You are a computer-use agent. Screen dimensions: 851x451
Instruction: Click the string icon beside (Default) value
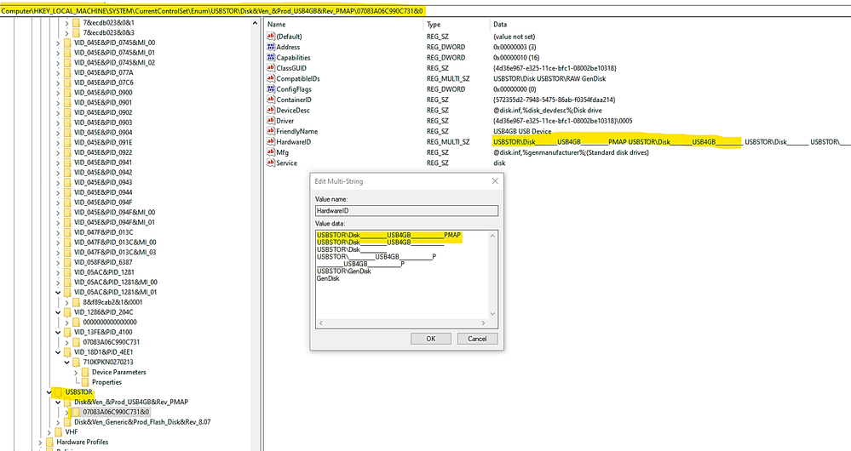point(271,37)
